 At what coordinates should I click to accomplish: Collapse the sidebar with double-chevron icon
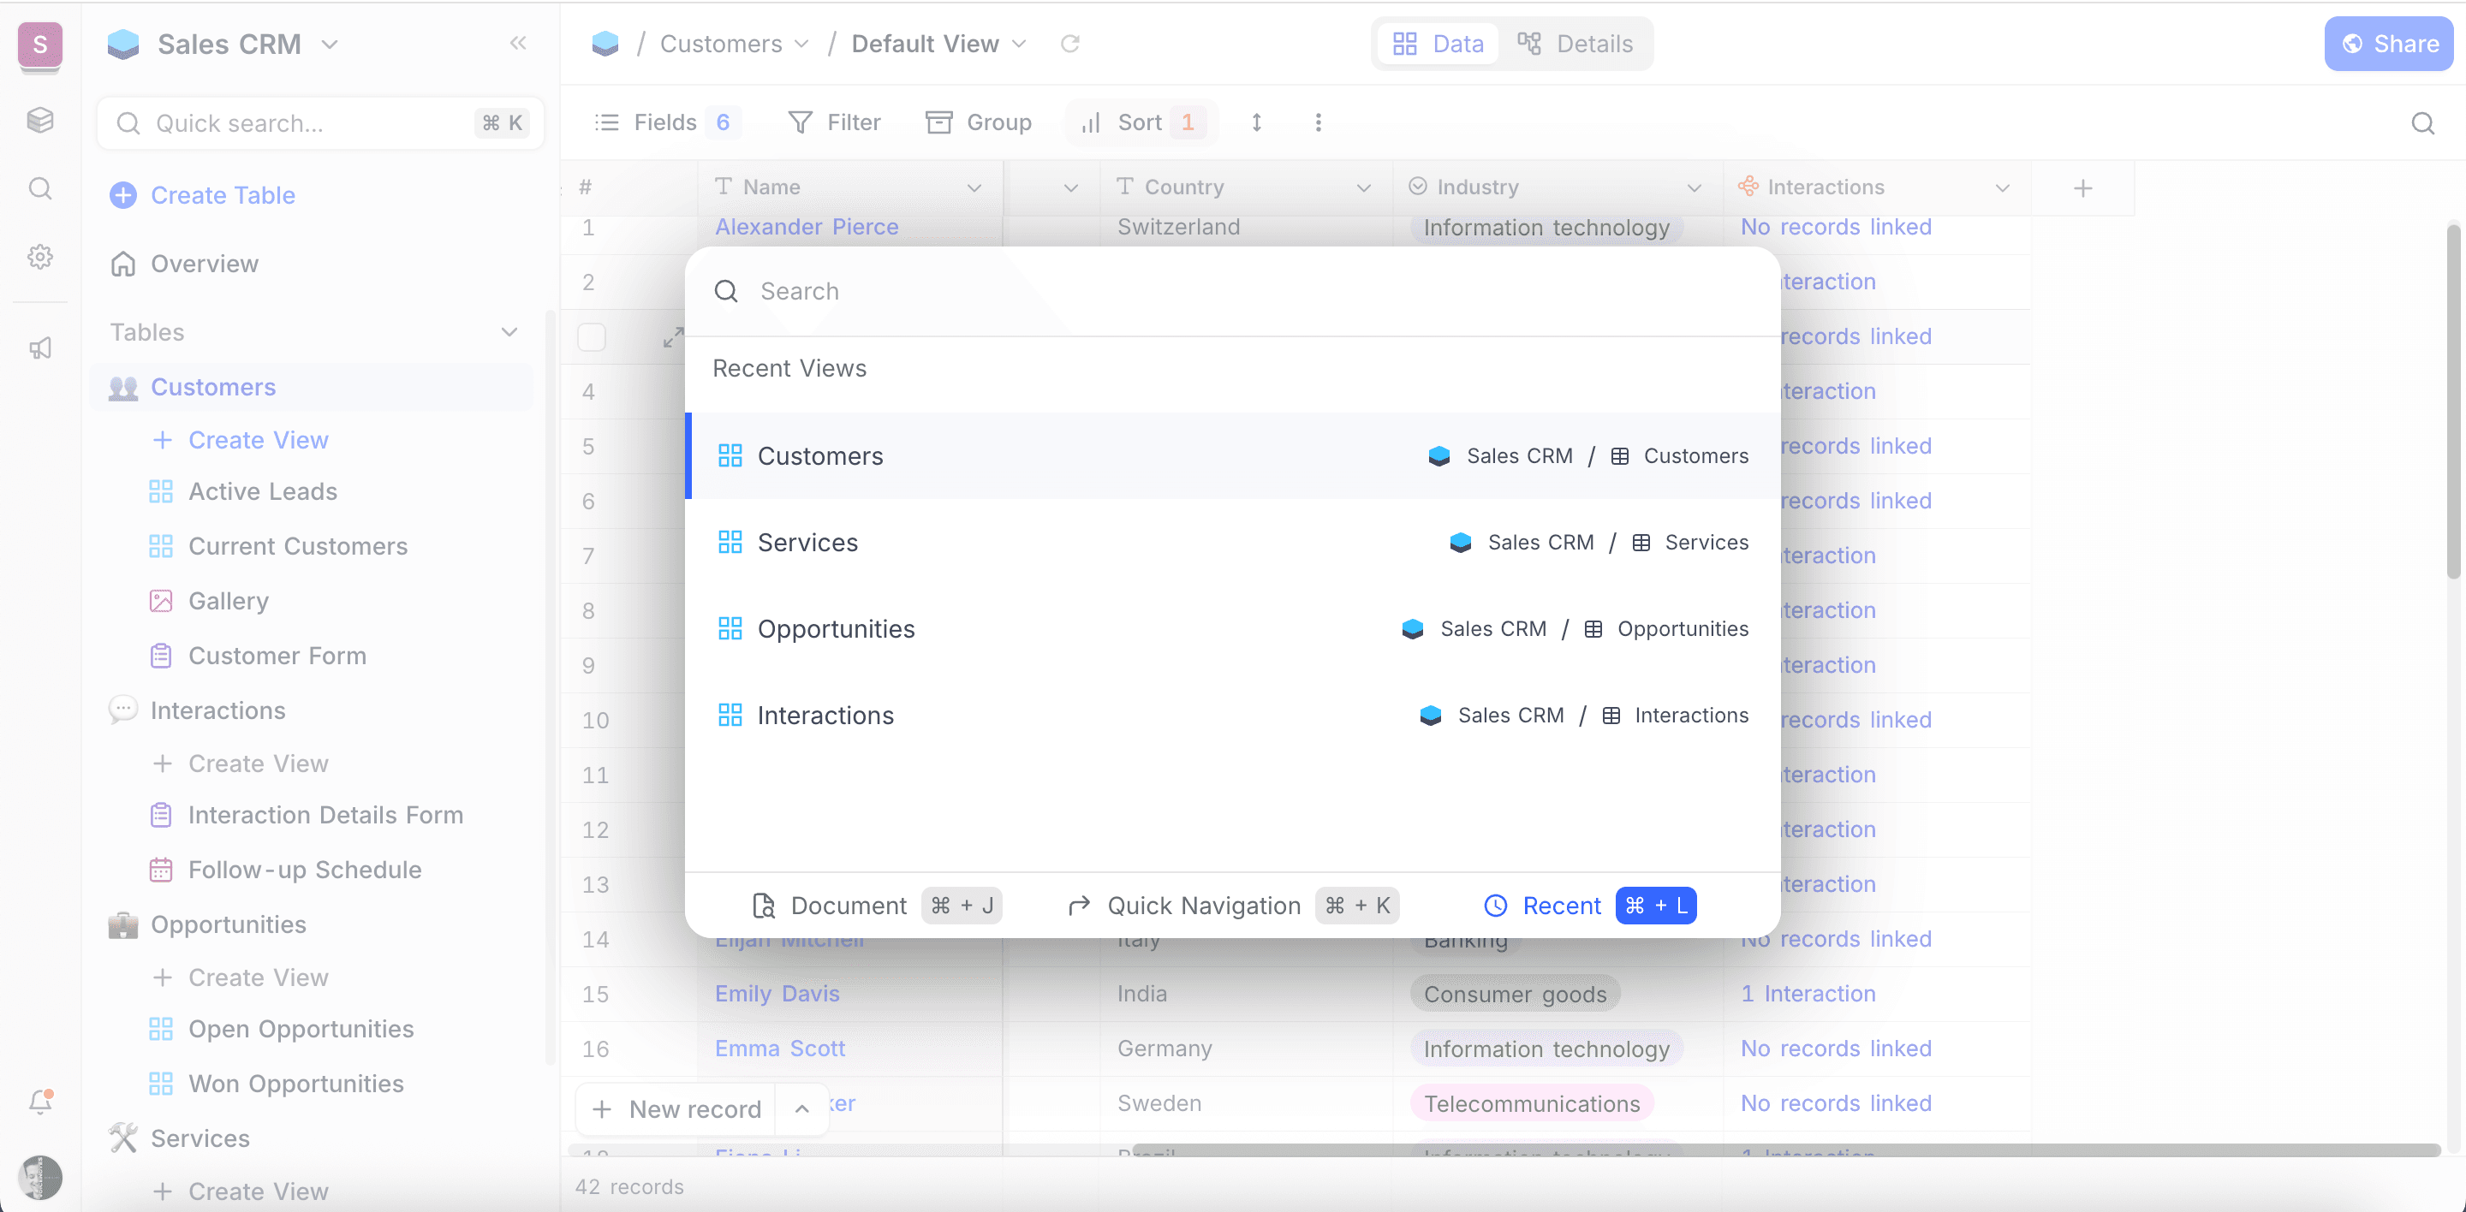(518, 43)
